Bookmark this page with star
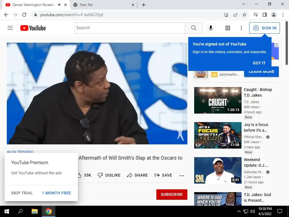The image size is (289, 217). (244, 15)
